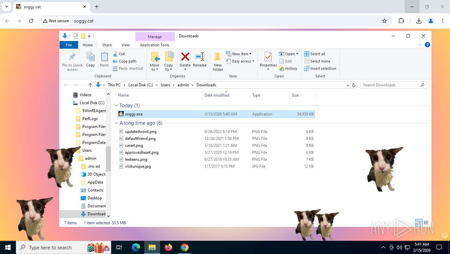
Task: Click Pin to Quick access icon
Action: pyautogui.click(x=72, y=57)
